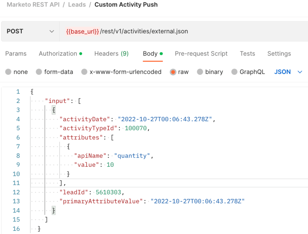Click the request URL input field
Image resolution: width=308 pixels, height=234 pixels.
(x=184, y=31)
